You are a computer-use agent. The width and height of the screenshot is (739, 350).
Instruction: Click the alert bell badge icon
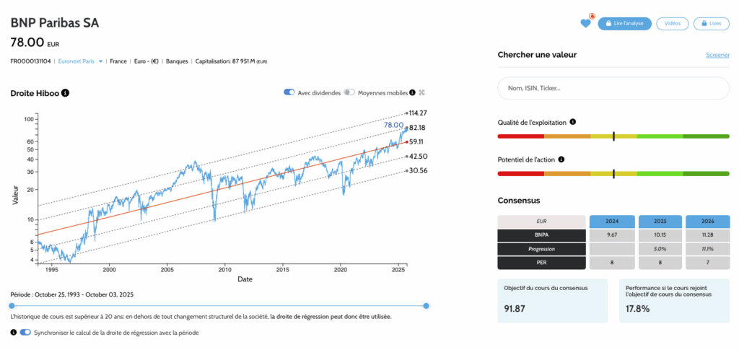592,16
